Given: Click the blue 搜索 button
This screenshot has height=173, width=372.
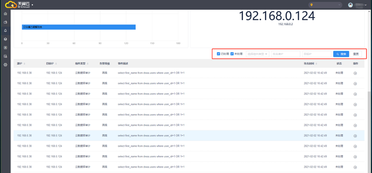Looking at the screenshot, I should pyautogui.click(x=341, y=54).
